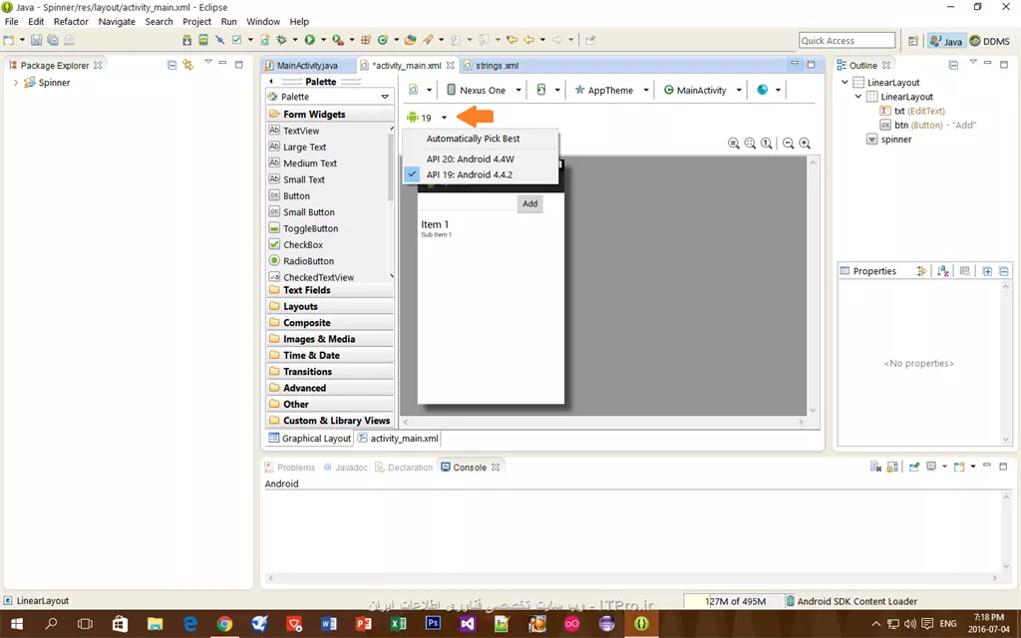Open the Custom & Library Views category
Screen dimensions: 1021x638
coord(329,421)
